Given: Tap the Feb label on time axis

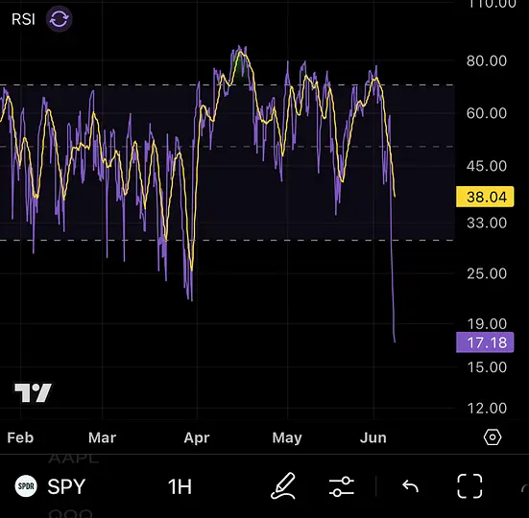Looking at the screenshot, I should [x=20, y=437].
